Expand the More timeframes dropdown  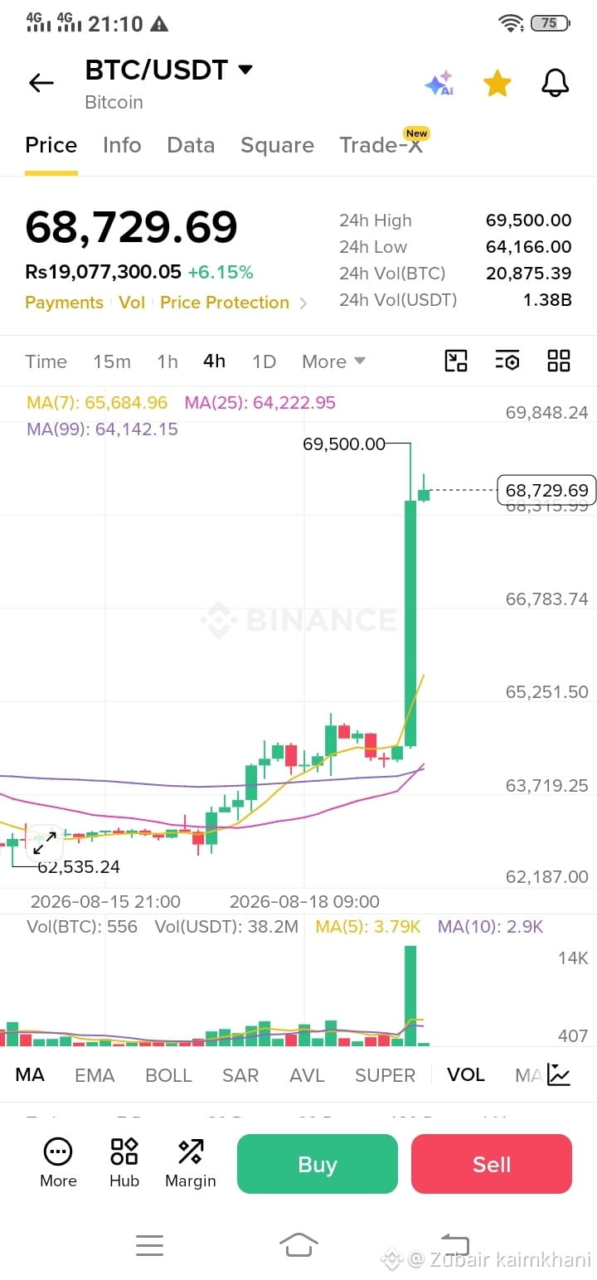click(x=333, y=361)
